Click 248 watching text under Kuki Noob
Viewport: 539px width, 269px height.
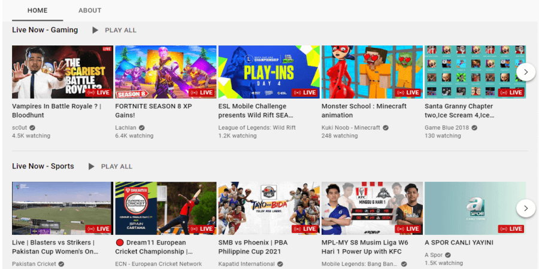(x=340, y=136)
